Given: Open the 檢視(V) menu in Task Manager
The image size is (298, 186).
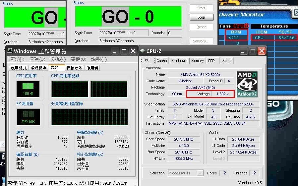Looking at the screenshot, I should [58, 59].
